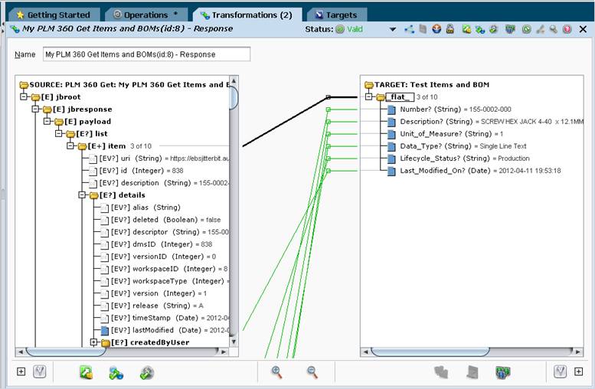Click the source-side filter icon at bottom left
Image resolution: width=595 pixels, height=389 pixels.
pyautogui.click(x=40, y=371)
